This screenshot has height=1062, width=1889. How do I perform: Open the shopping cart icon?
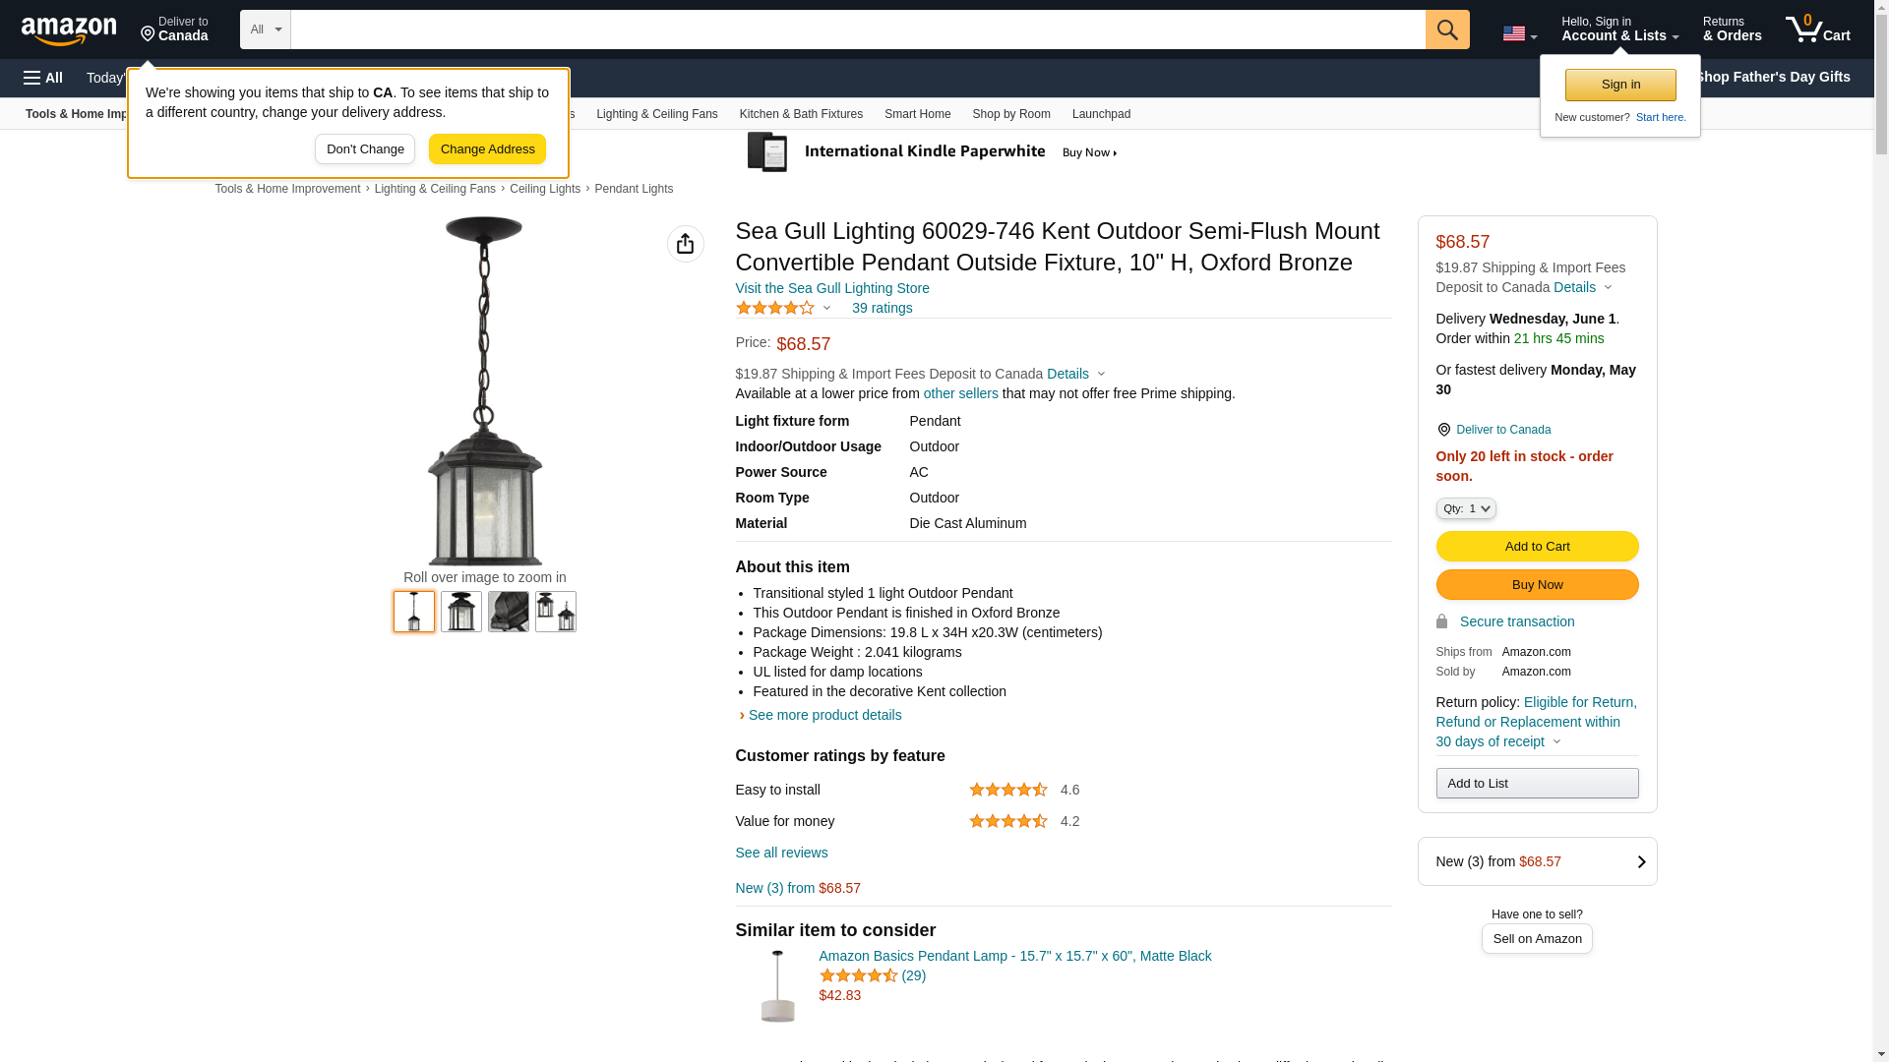pos(1817,29)
